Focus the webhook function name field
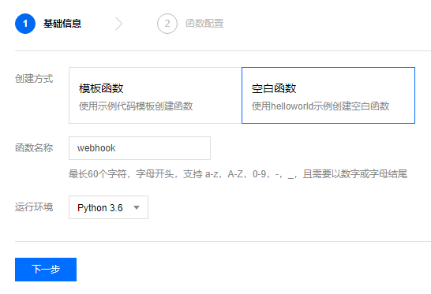 click(140, 148)
